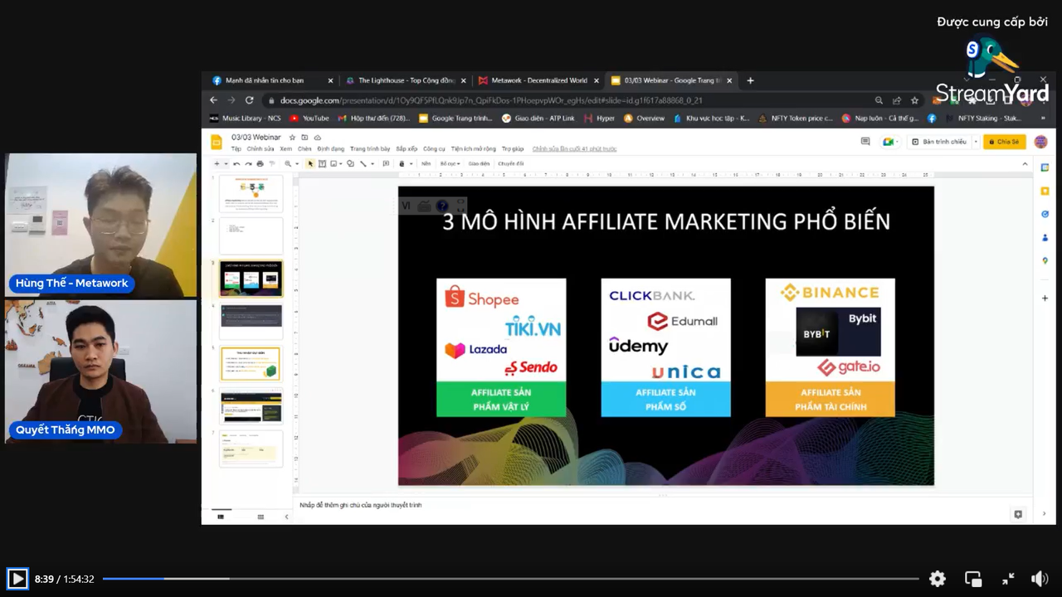1062x597 pixels.
Task: Open the Gmail 'Hộp thư đến' bookmark
Action: pos(373,119)
